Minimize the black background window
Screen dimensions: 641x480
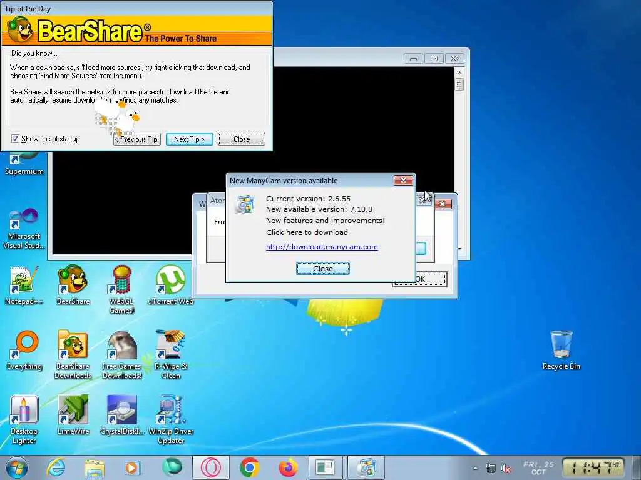pyautogui.click(x=413, y=58)
